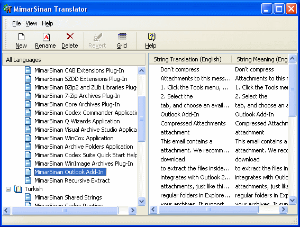
Task: Maximize the MimarSinan Translator window
Action: [x=279, y=9]
